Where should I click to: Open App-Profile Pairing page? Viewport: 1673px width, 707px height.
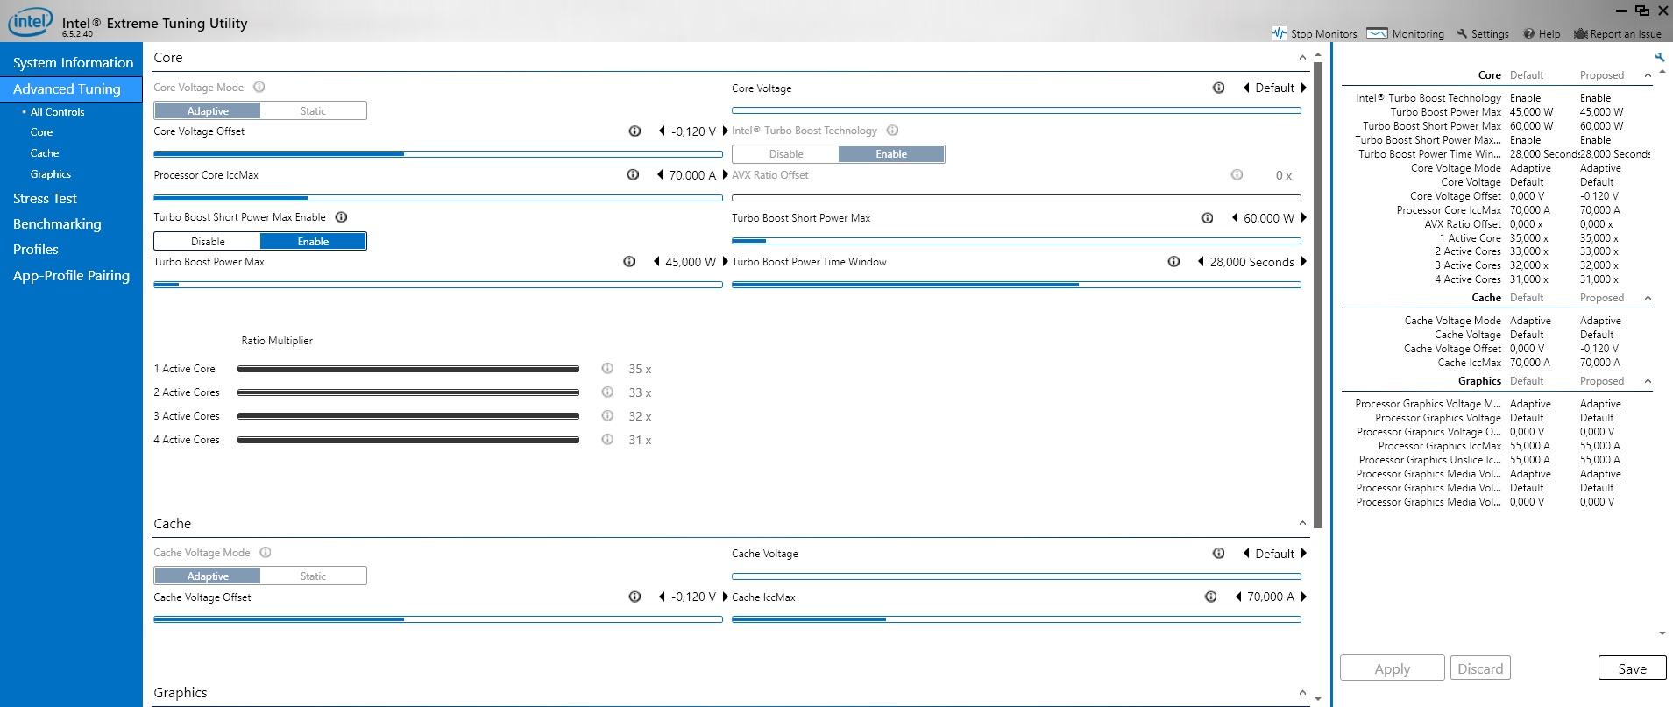(x=71, y=276)
